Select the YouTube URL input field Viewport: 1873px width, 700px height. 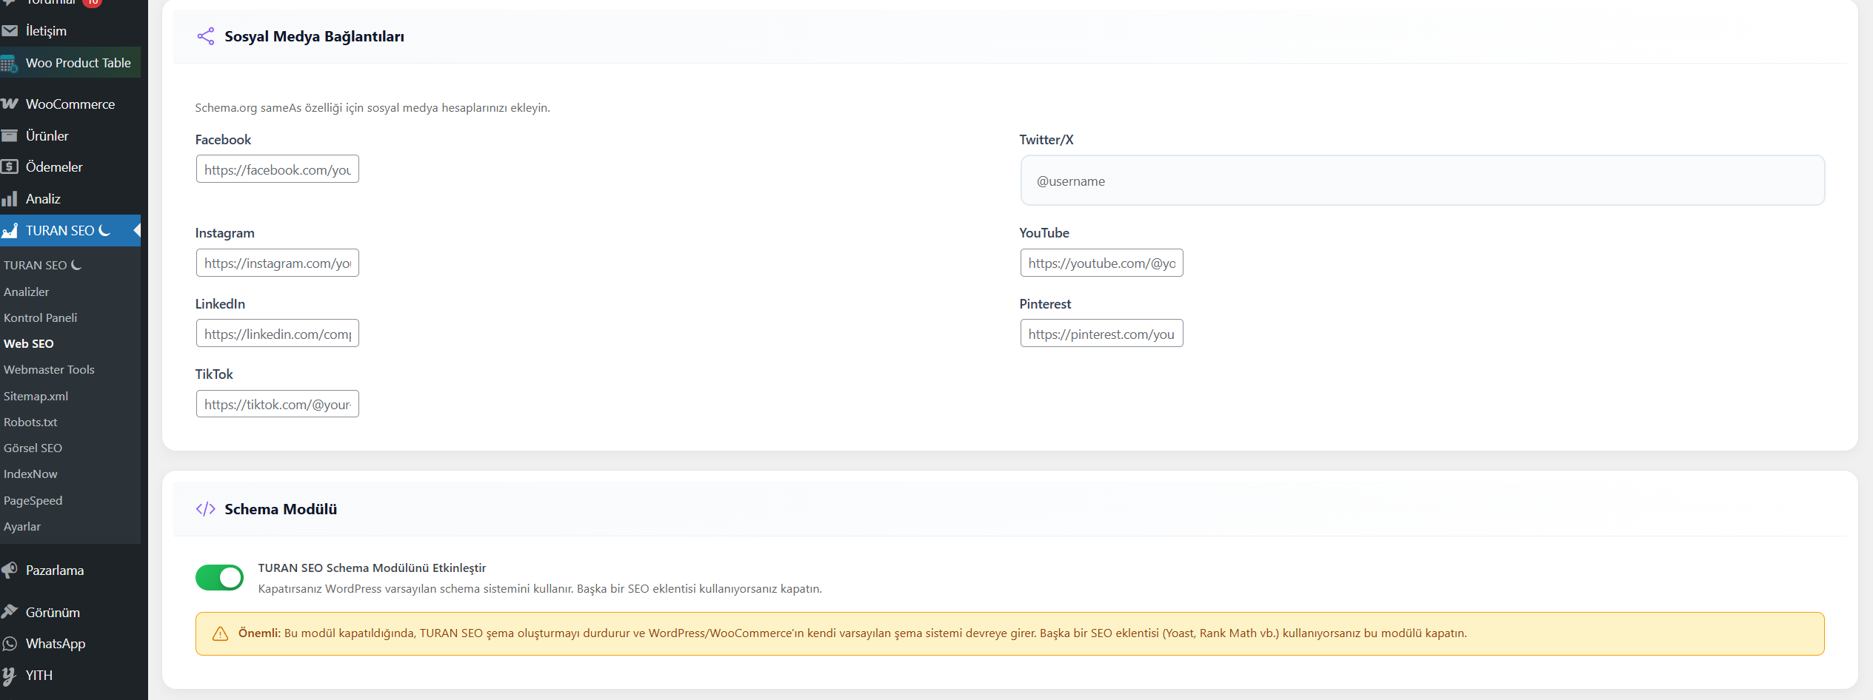tap(1101, 263)
